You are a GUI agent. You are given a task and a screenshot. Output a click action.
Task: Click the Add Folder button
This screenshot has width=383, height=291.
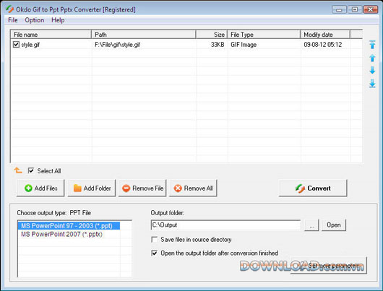point(92,188)
